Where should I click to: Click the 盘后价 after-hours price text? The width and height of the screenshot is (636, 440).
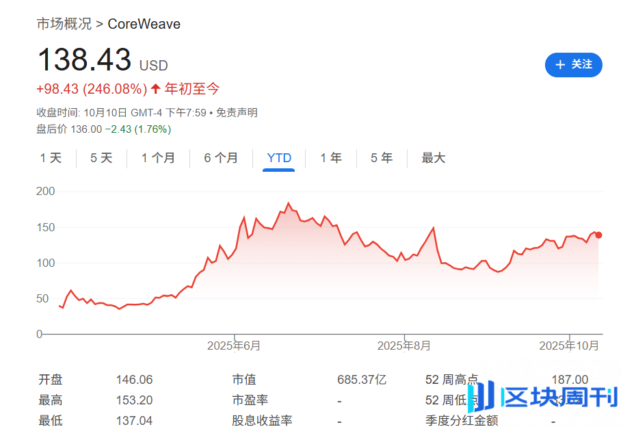53,129
